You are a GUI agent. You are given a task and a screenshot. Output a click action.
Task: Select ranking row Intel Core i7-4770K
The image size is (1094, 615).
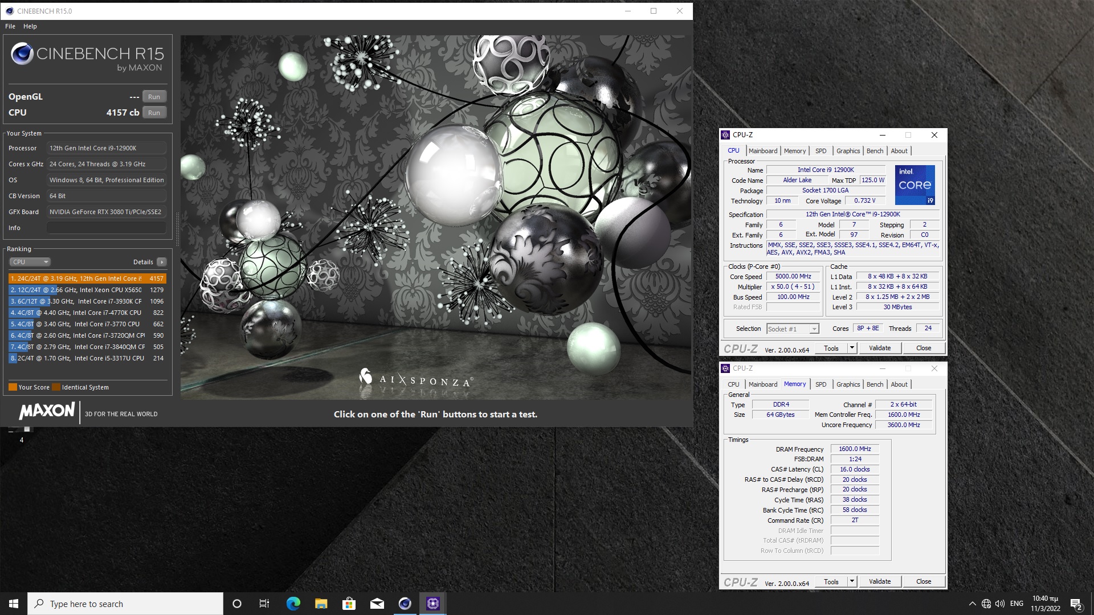[87, 313]
